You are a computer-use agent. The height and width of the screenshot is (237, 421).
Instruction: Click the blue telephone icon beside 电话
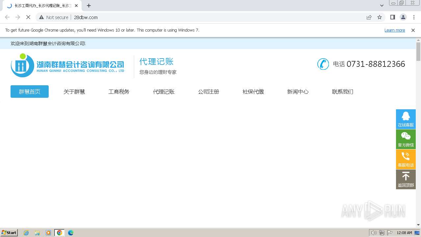click(323, 64)
